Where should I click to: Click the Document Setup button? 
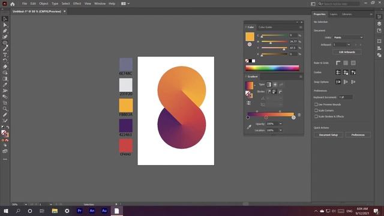coord(328,135)
